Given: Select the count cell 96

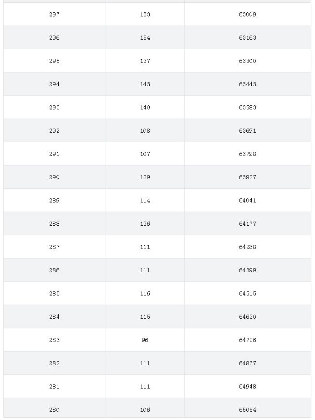Looking at the screenshot, I should click(145, 340).
